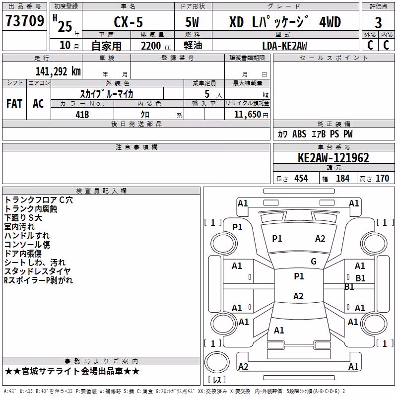The width and height of the screenshot is (397, 397).
Task: Click the 後日発送部品 header
Action: click(136, 124)
